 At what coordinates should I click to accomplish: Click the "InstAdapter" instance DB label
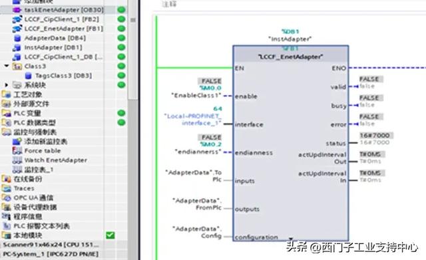click(290, 39)
